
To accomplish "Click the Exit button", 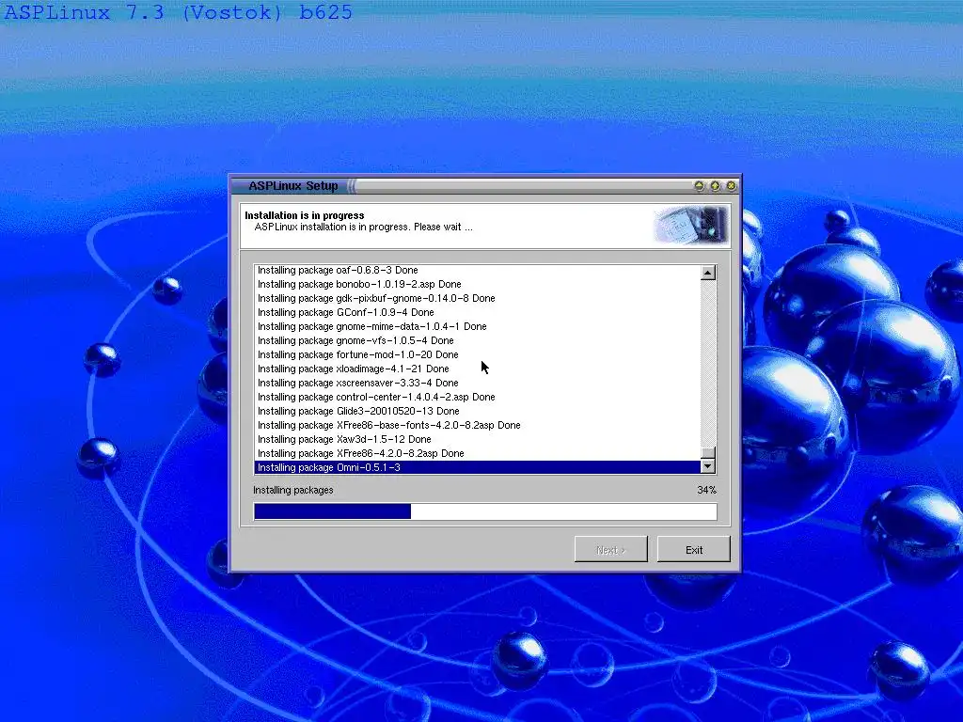I will click(x=693, y=549).
